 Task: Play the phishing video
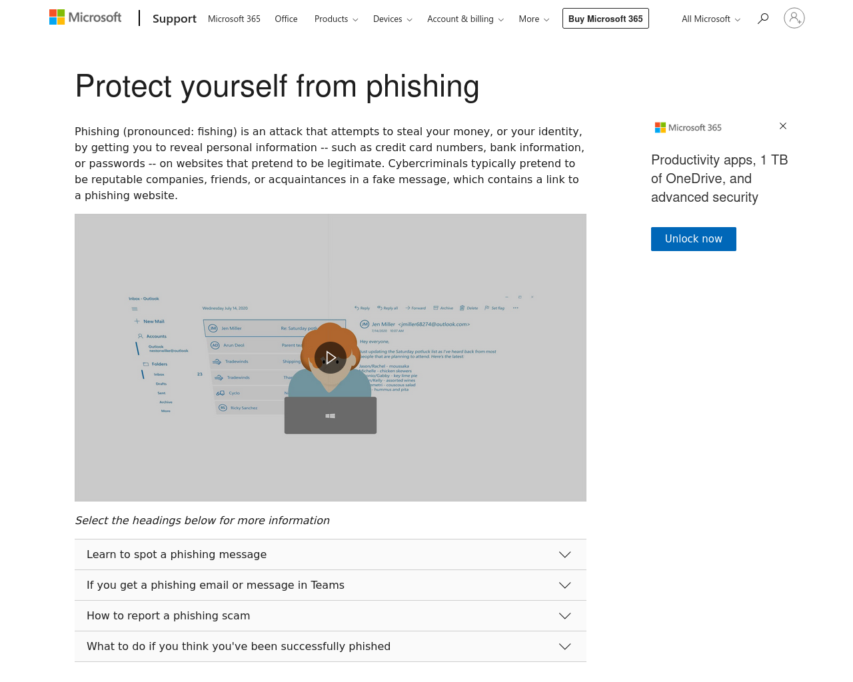click(331, 358)
